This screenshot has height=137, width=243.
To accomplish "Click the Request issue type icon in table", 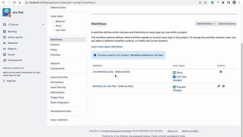I will [x=174, y=87].
